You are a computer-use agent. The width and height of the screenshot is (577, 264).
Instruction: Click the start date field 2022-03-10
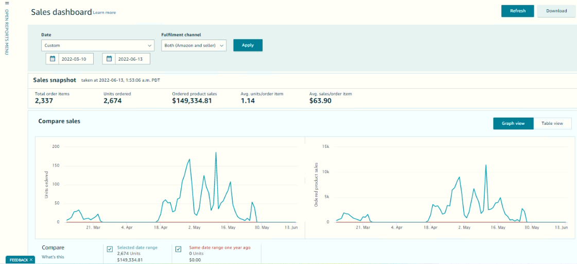(76, 59)
